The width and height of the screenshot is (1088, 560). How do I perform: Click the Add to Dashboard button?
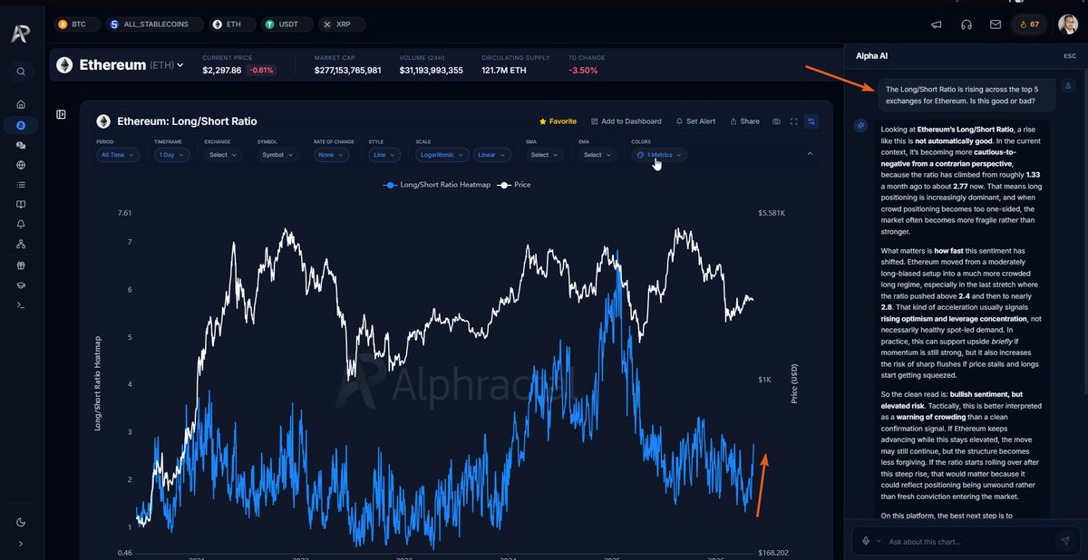[x=626, y=121]
